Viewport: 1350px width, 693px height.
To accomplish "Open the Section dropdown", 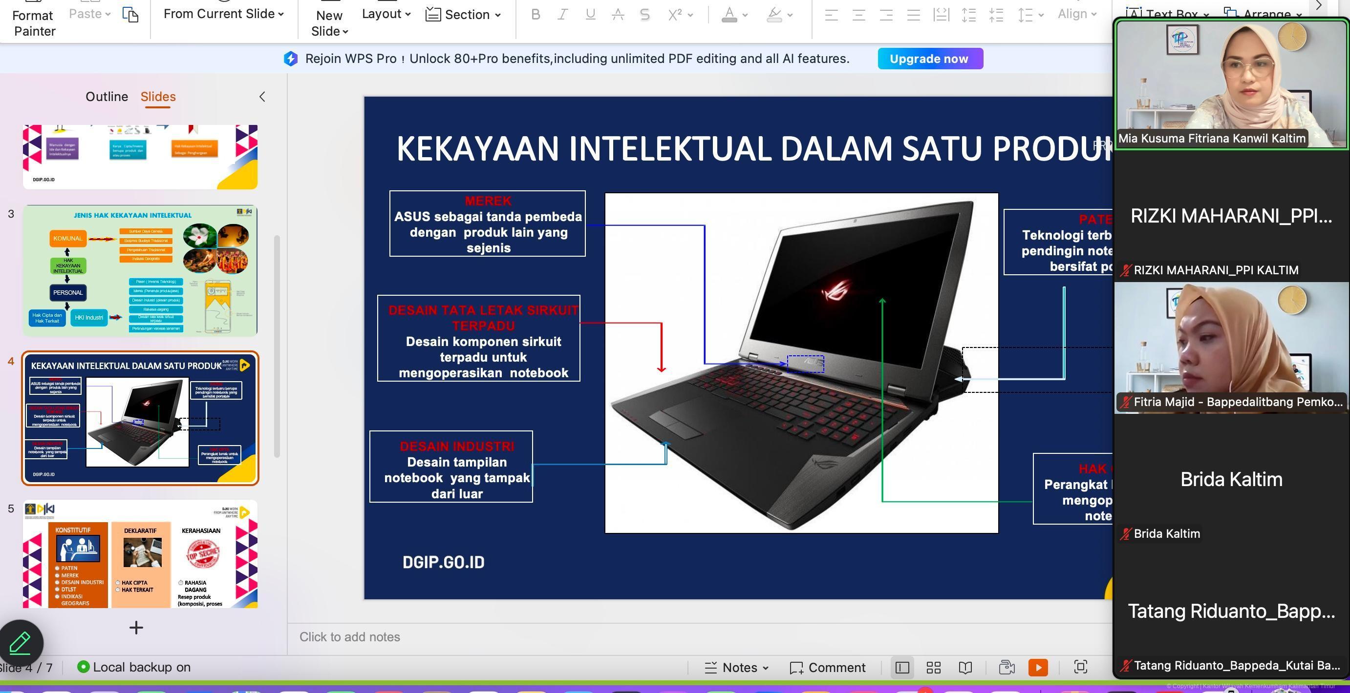I will (x=463, y=15).
